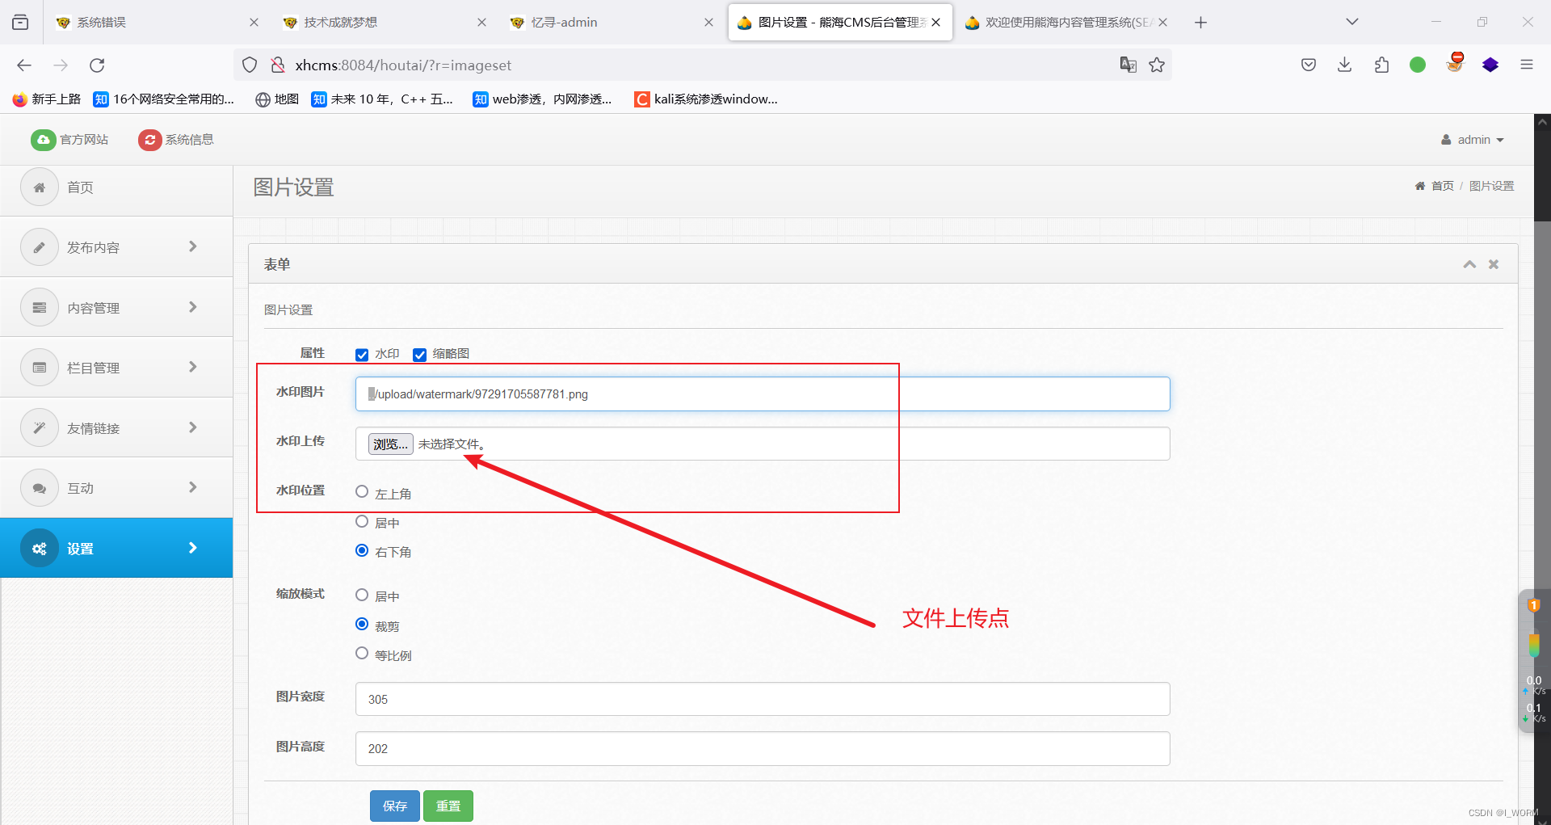
Task: Click the browser address bar URL
Action: (403, 65)
